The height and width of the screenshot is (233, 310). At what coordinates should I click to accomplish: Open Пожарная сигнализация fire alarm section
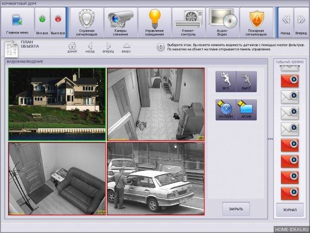[256, 22]
